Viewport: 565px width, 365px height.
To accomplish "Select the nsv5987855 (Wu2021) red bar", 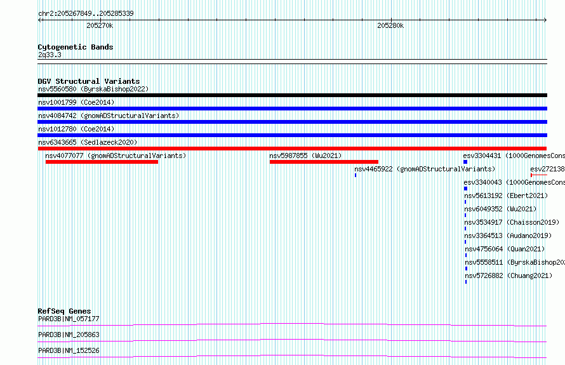I will point(324,162).
